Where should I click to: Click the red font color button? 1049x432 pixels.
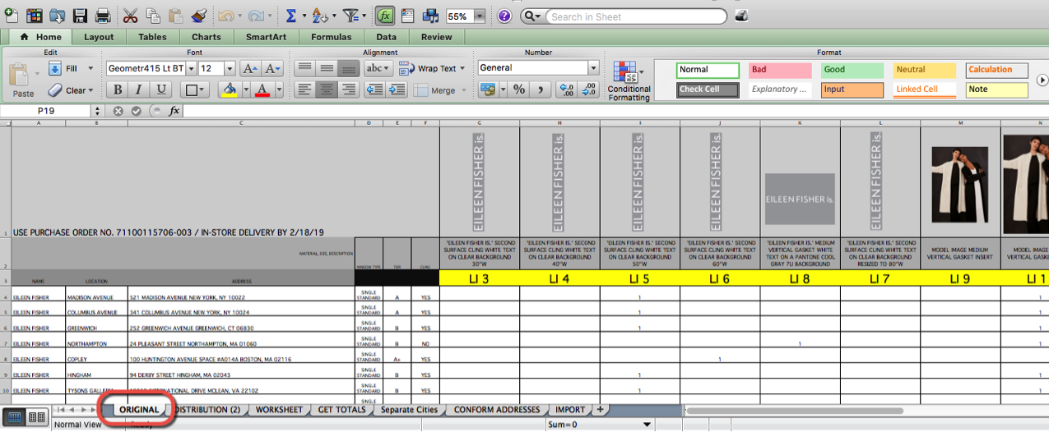coord(262,90)
